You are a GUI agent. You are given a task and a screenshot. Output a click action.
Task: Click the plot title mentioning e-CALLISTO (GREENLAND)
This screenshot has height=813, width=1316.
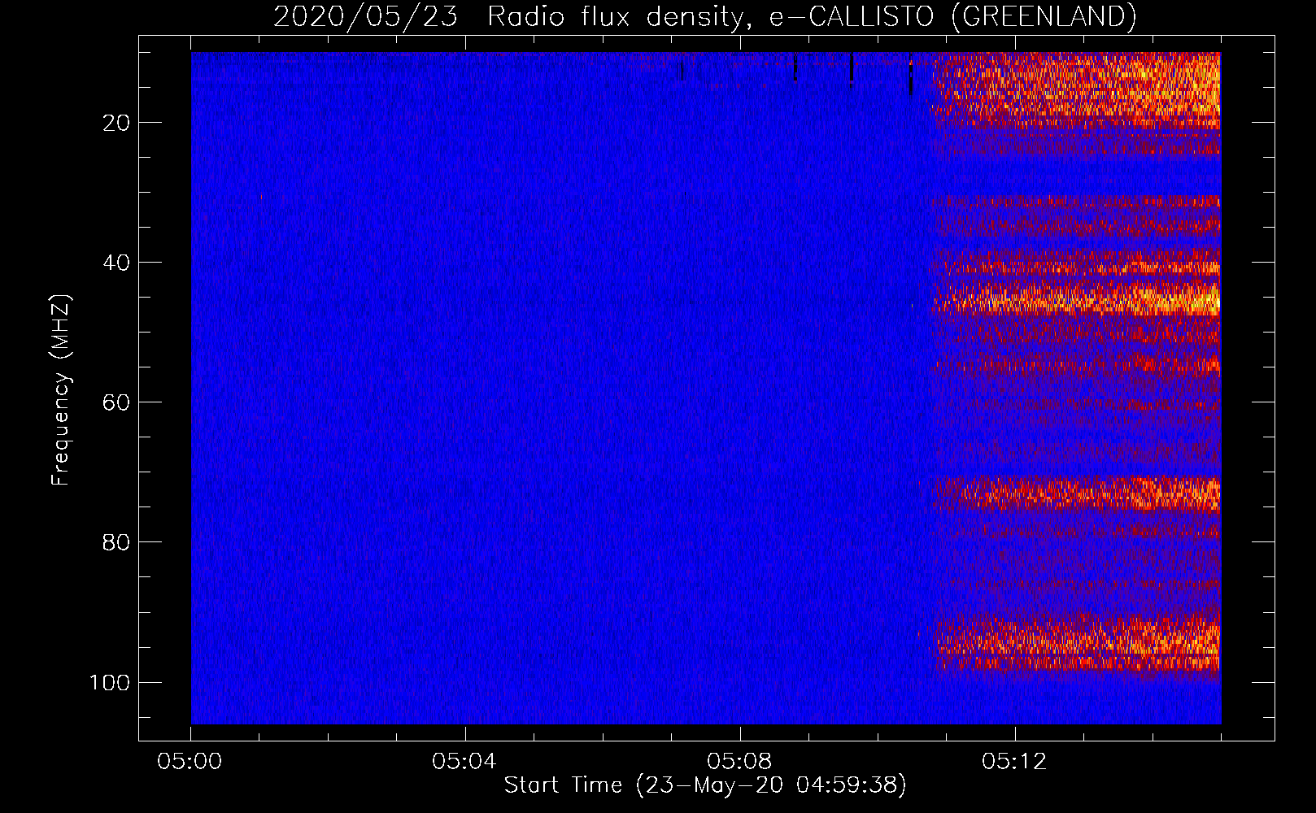[x=704, y=16]
